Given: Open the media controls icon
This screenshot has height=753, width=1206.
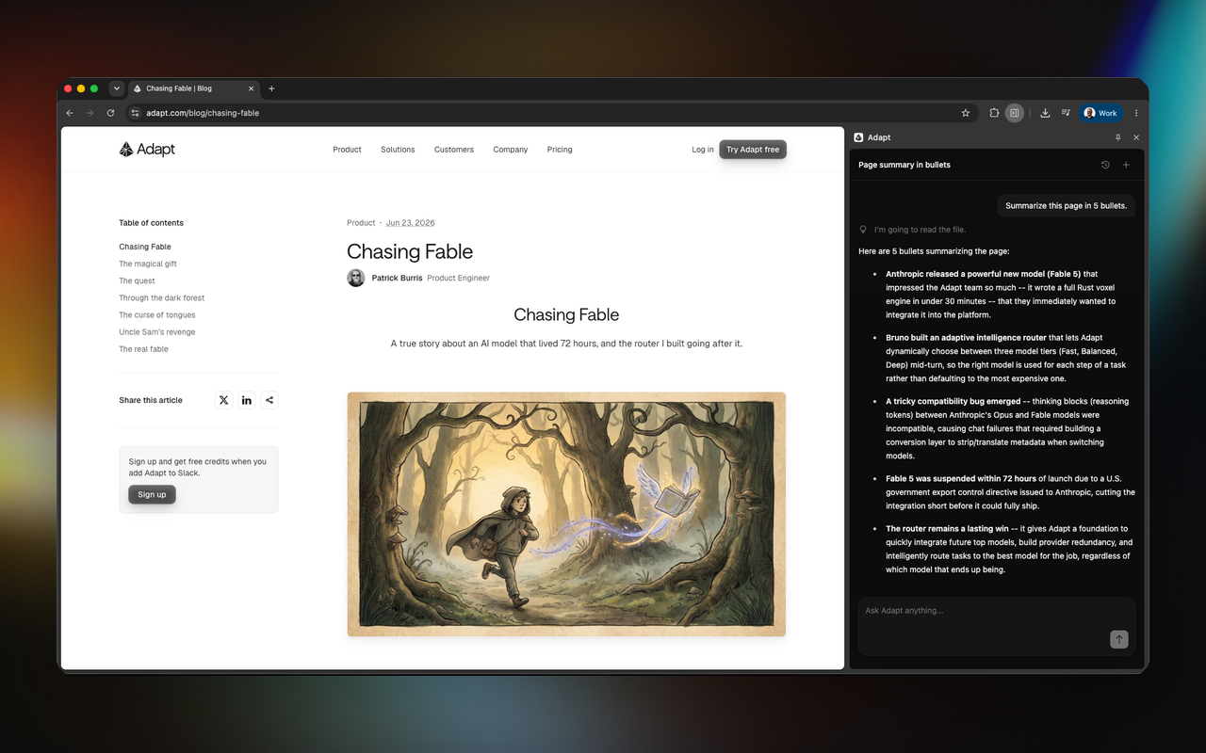Looking at the screenshot, I should pyautogui.click(x=1066, y=113).
